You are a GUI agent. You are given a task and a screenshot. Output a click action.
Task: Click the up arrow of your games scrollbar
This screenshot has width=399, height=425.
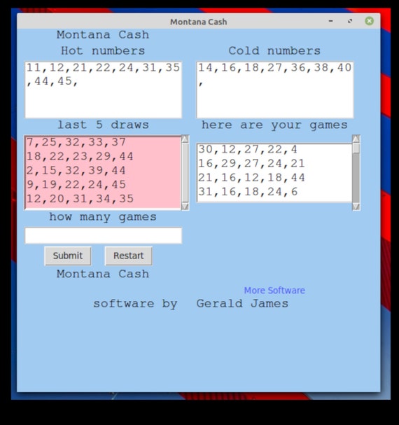[x=356, y=139]
